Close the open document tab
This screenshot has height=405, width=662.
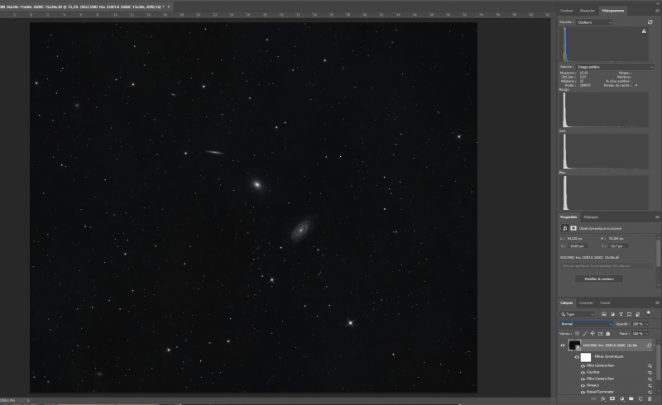click(169, 7)
